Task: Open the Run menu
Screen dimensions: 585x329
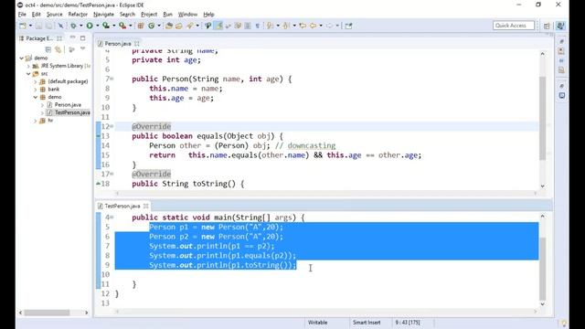Action: [167, 15]
